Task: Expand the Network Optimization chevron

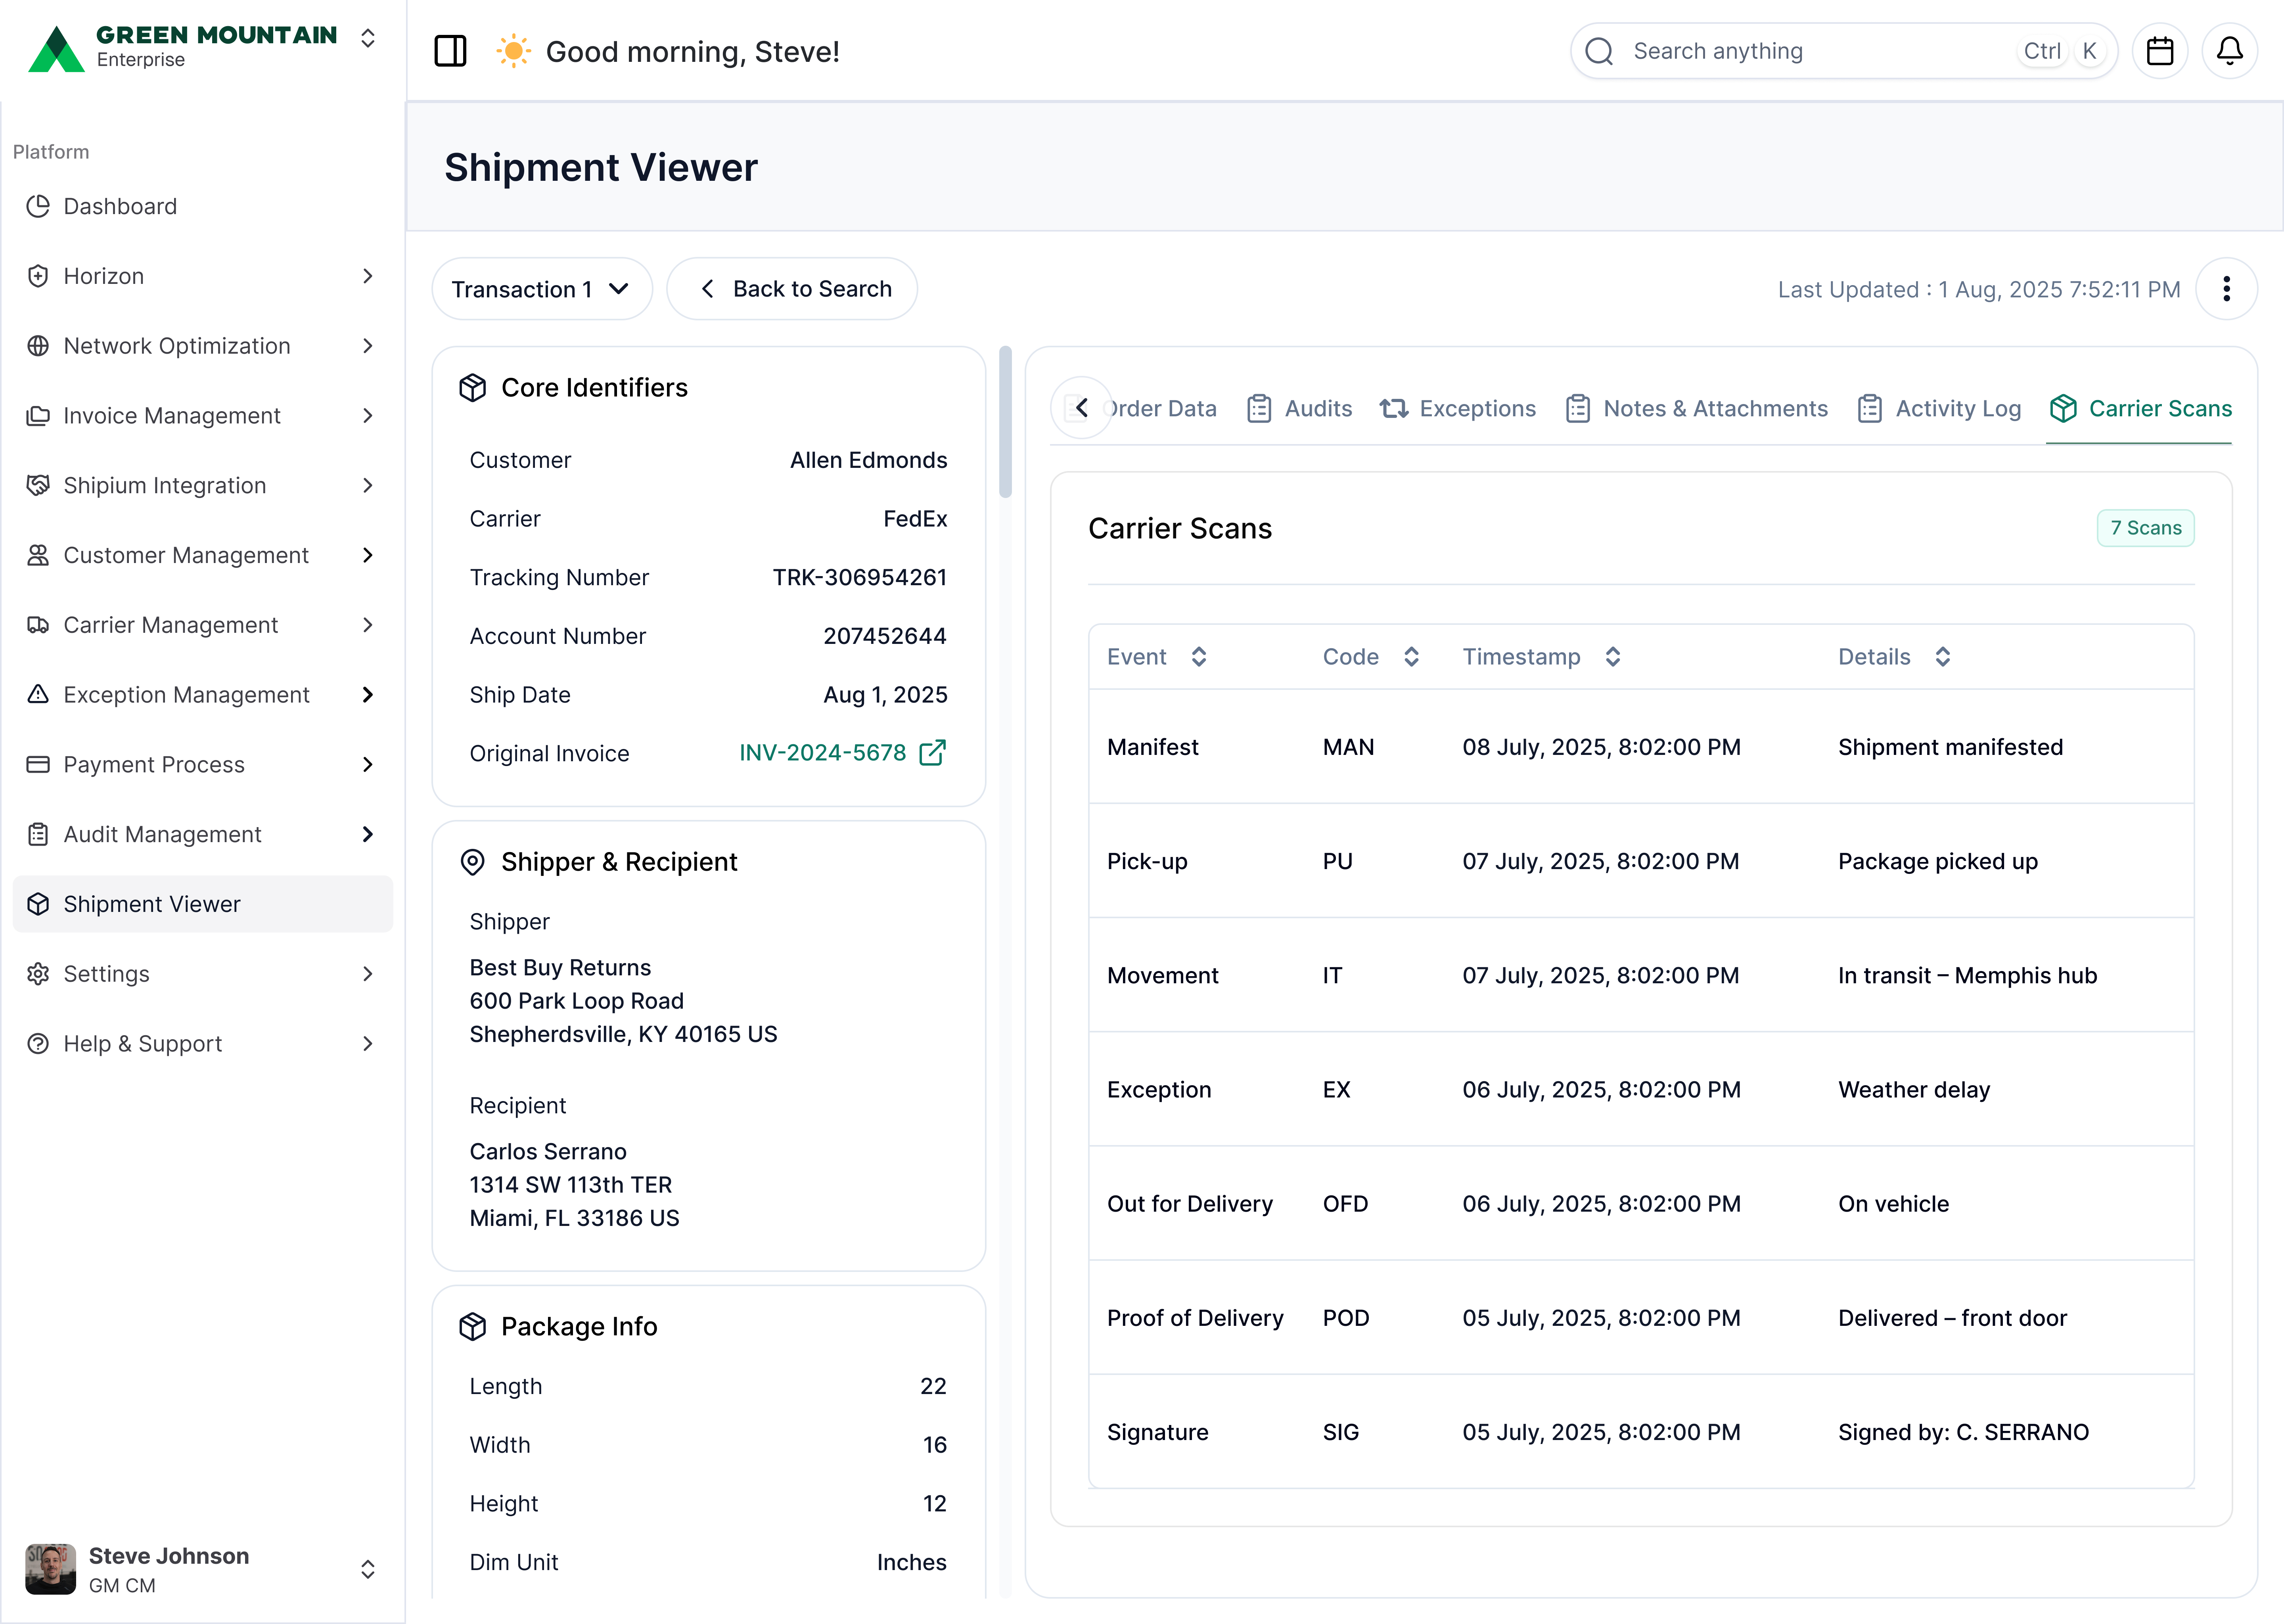Action: (368, 346)
